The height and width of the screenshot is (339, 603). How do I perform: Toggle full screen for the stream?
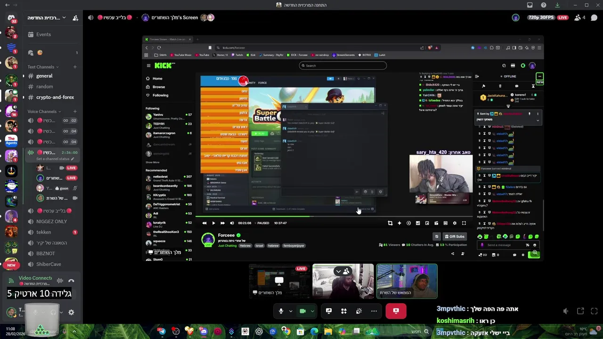[x=595, y=311]
